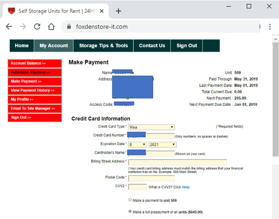Focus the Billing Street Address field

[x=177, y=162]
